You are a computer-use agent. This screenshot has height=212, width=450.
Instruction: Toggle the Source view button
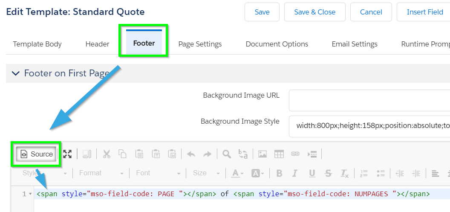click(36, 154)
